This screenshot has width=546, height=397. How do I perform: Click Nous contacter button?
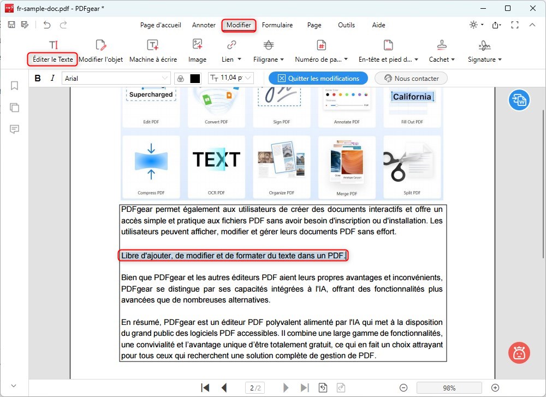(411, 78)
